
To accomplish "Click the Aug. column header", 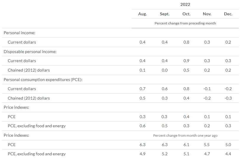I will [x=142, y=14].
